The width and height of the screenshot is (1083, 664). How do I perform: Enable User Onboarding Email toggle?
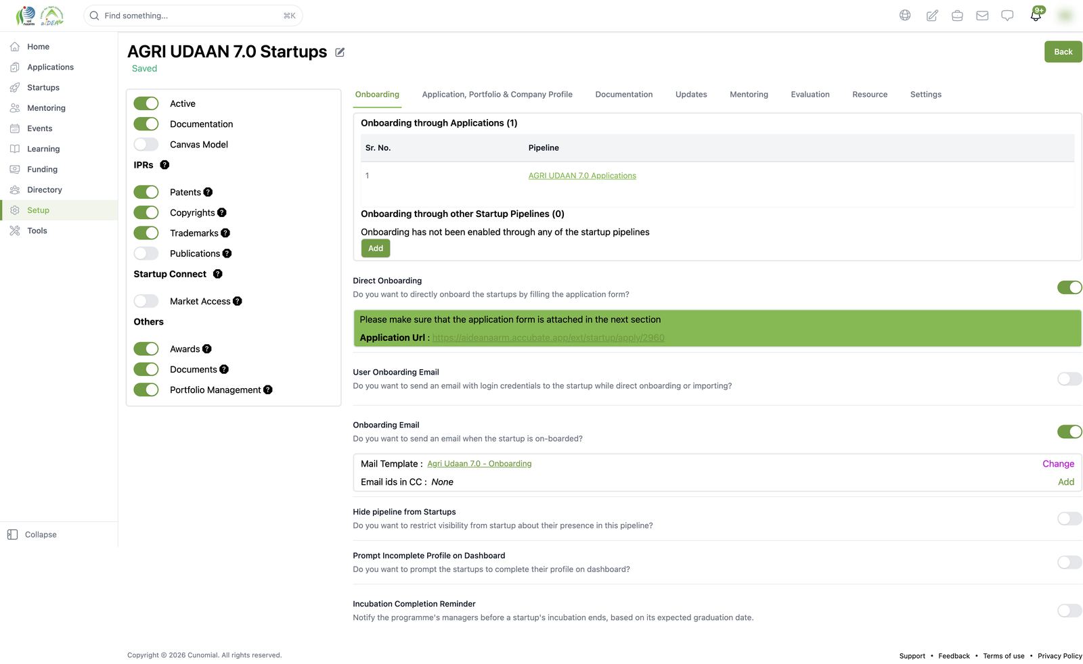(1069, 379)
